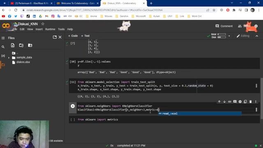The width and height of the screenshot is (263, 148).
Task: Go back to previous page
Action: pyautogui.click(x=3, y=10)
